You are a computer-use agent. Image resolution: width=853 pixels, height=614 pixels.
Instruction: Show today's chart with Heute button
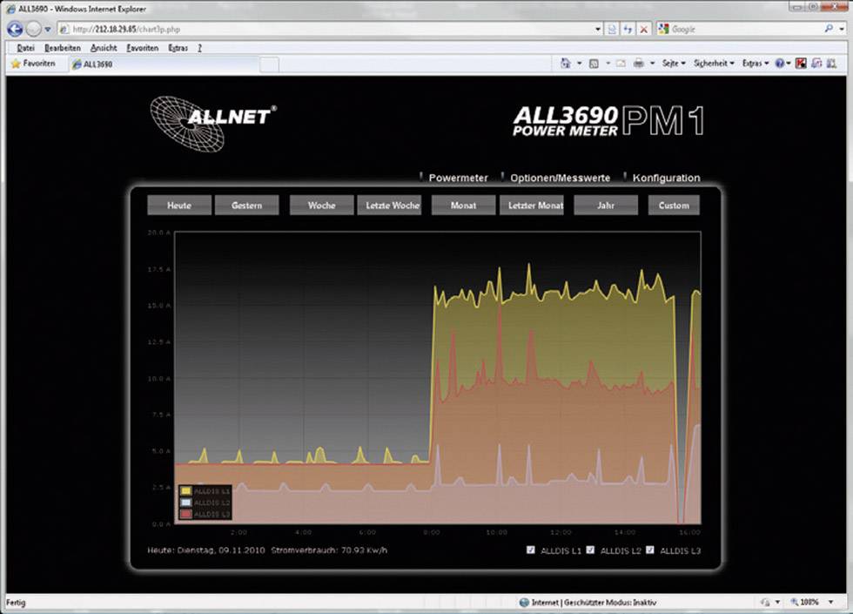point(179,206)
